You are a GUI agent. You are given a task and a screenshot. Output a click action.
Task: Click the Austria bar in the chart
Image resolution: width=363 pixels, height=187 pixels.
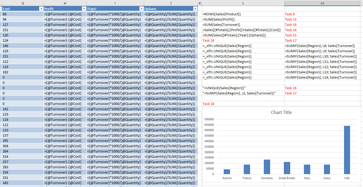pos(227,172)
